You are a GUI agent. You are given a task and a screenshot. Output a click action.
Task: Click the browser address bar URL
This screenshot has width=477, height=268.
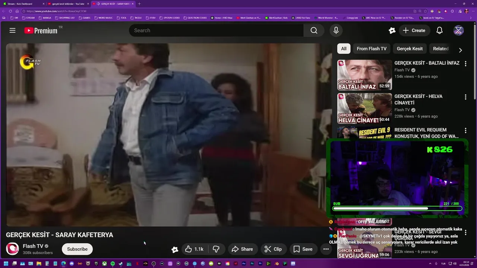[x=56, y=11]
